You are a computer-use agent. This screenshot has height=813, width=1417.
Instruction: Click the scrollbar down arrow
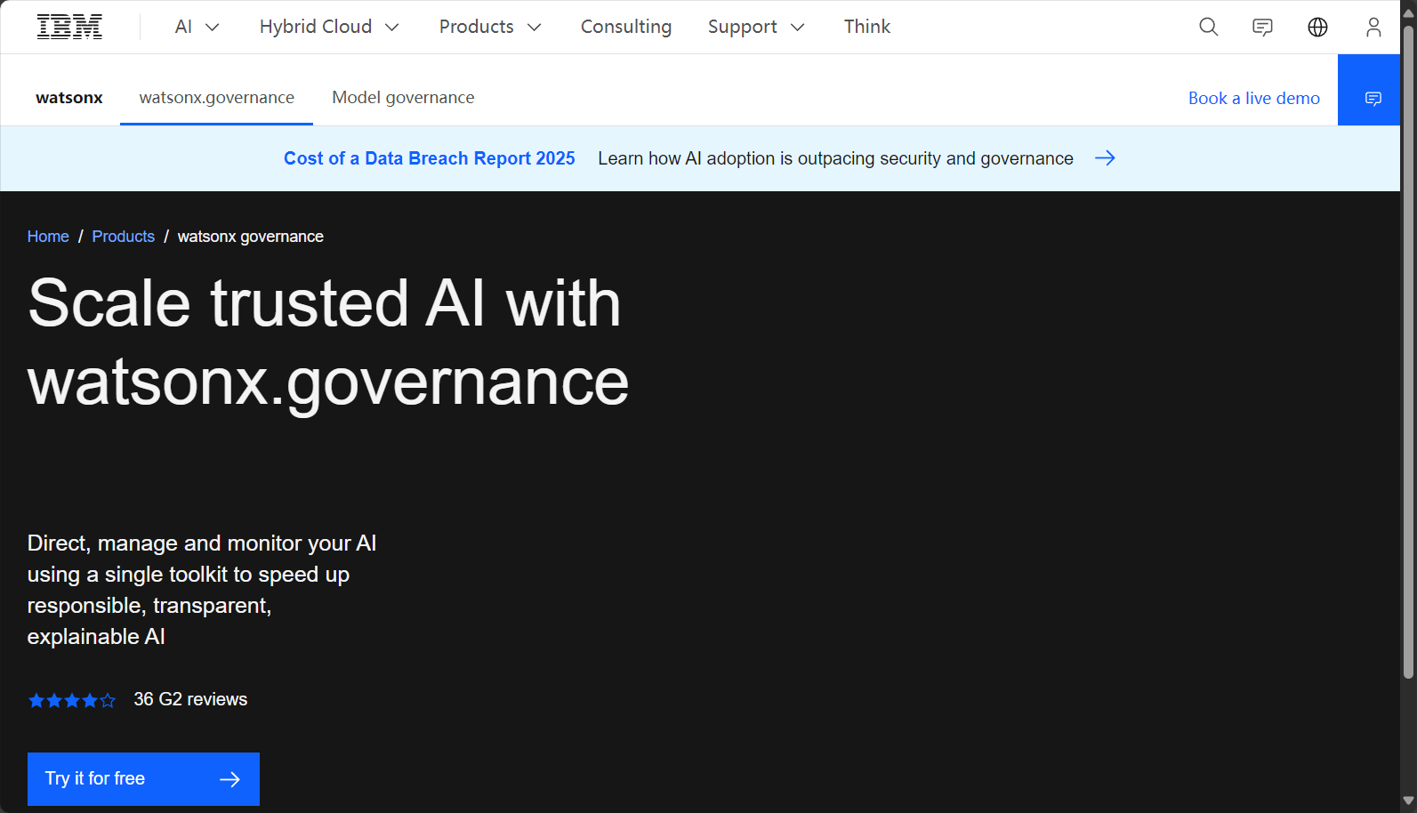1408,801
